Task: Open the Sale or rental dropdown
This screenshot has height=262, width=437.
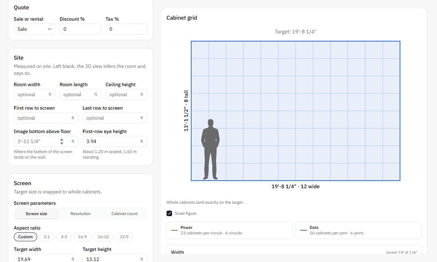Action: (34, 29)
